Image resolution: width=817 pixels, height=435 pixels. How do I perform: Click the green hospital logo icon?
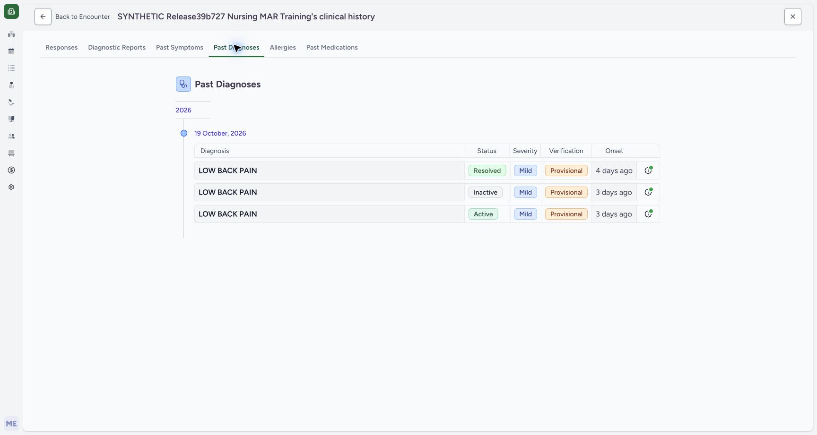pos(11,11)
